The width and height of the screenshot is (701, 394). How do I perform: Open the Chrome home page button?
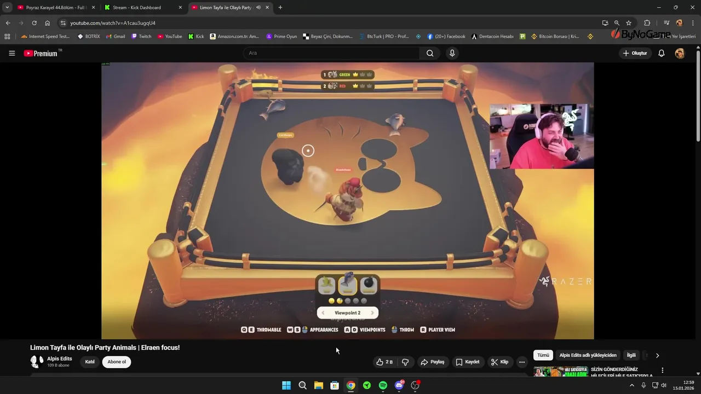coord(47,23)
